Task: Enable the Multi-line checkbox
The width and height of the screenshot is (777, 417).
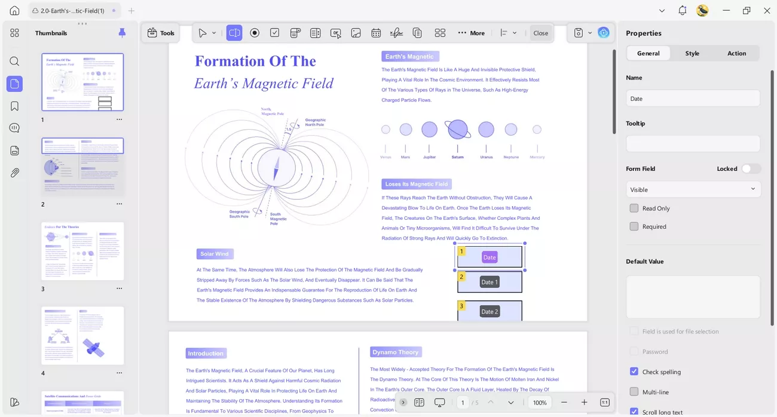Action: 634,392
